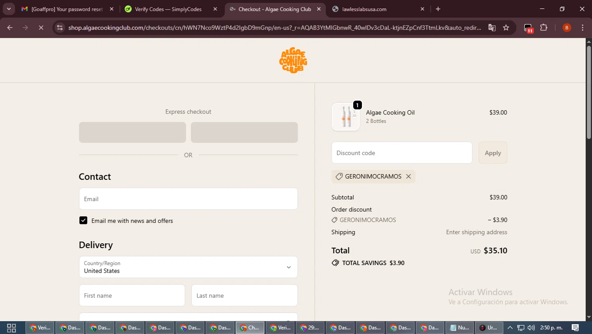Click the Express checkout heading
This screenshot has width=592, height=334.
[188, 112]
